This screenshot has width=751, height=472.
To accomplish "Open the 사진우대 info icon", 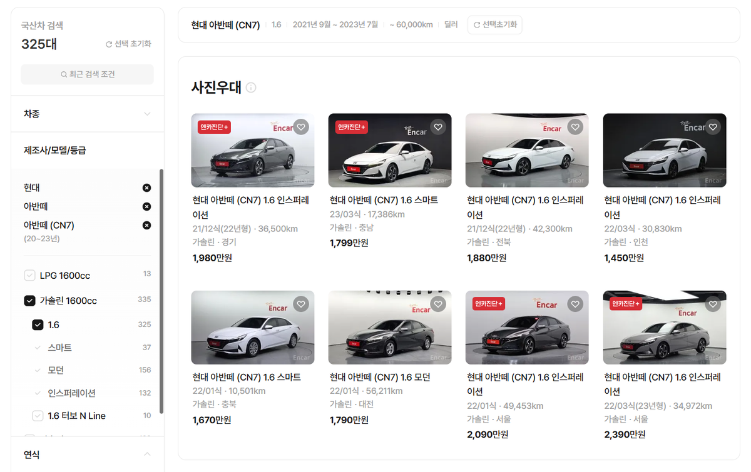I will 251,88.
